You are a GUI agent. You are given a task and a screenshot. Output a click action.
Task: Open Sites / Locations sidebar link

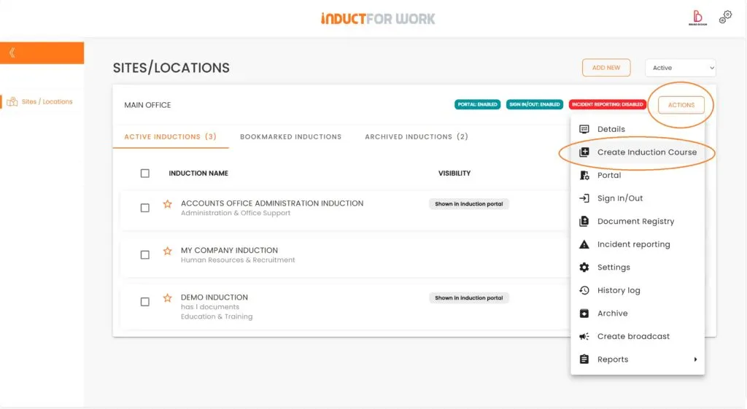[x=47, y=101]
